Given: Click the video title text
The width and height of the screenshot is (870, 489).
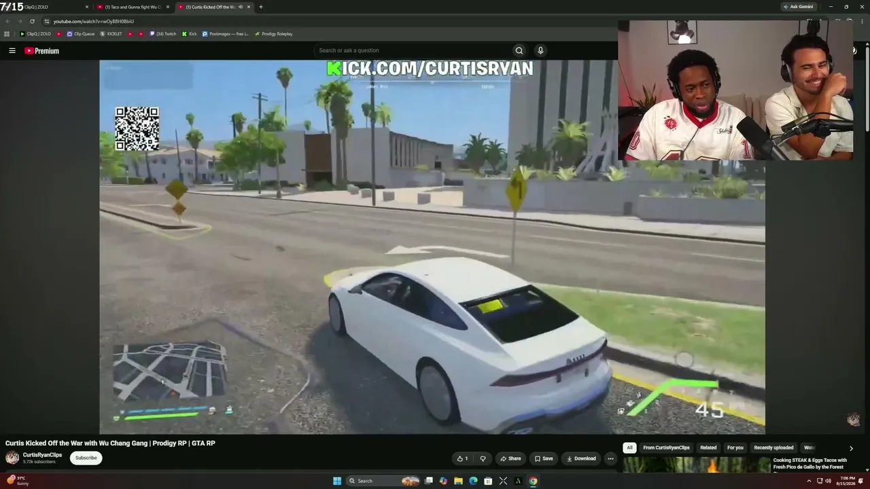Looking at the screenshot, I should coord(110,443).
